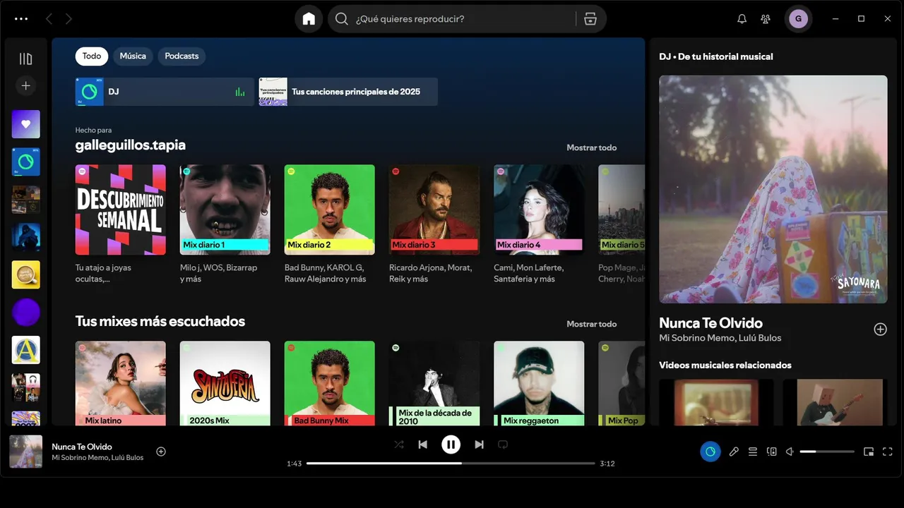Play the first related music video thumbnail
The image size is (904, 508).
(716, 402)
